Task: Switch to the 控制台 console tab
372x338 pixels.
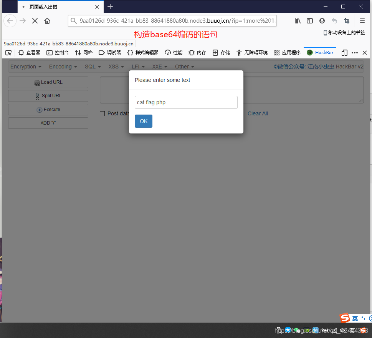Action: coord(58,53)
